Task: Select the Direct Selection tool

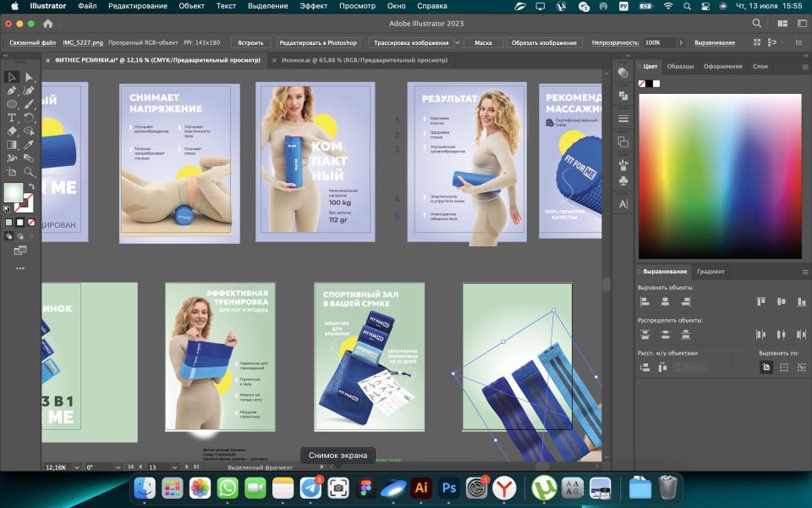Action: coord(29,77)
